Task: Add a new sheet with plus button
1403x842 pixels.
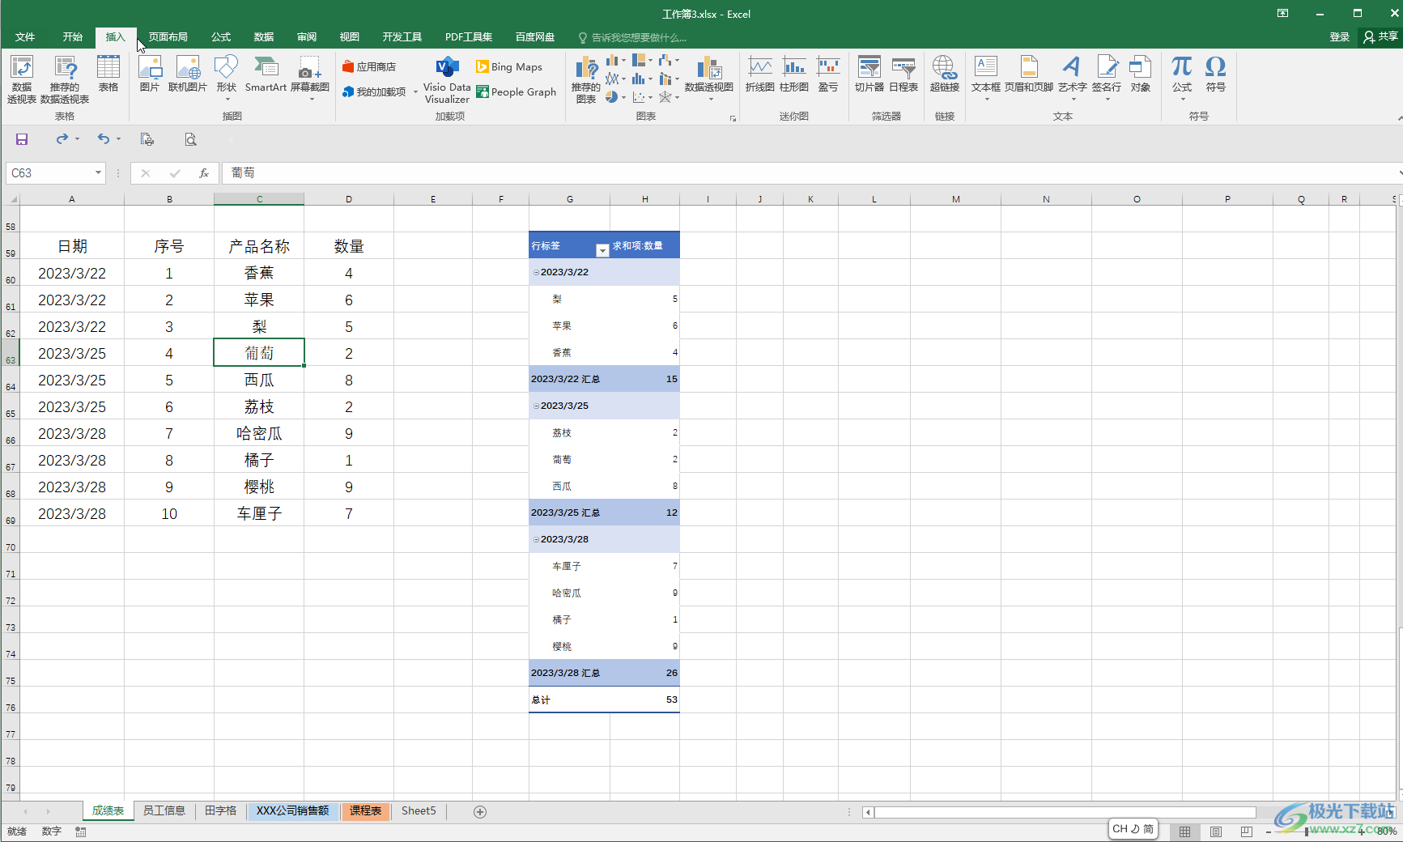Action: 480,811
